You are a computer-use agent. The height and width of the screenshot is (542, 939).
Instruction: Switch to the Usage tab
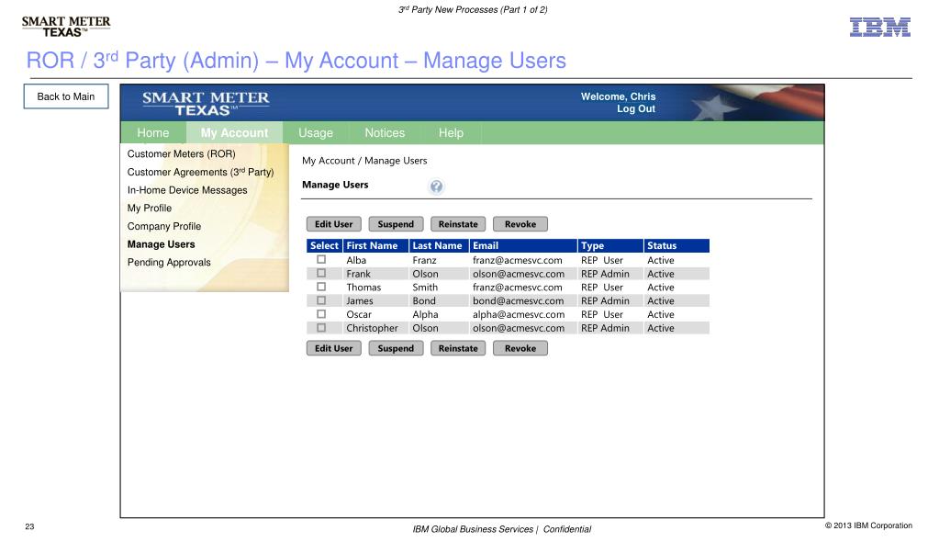coord(316,133)
